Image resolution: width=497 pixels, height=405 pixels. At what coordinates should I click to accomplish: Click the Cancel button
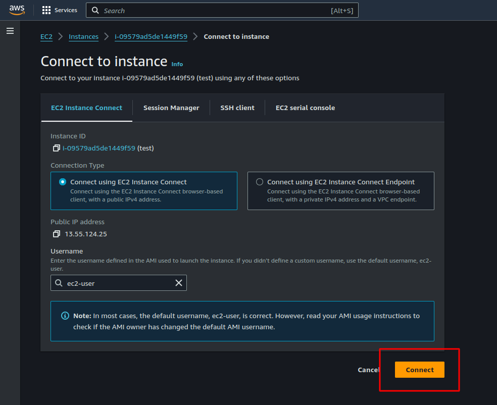(368, 370)
